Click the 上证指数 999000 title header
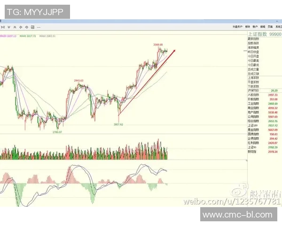The width and height of the screenshot is (282, 226). point(264,34)
